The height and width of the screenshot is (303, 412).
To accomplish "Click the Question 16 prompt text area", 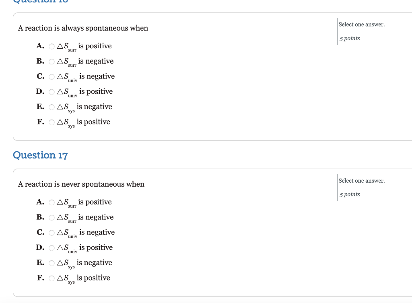I will coord(82,28).
